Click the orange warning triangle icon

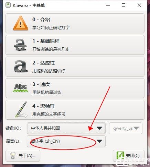[21, 23]
